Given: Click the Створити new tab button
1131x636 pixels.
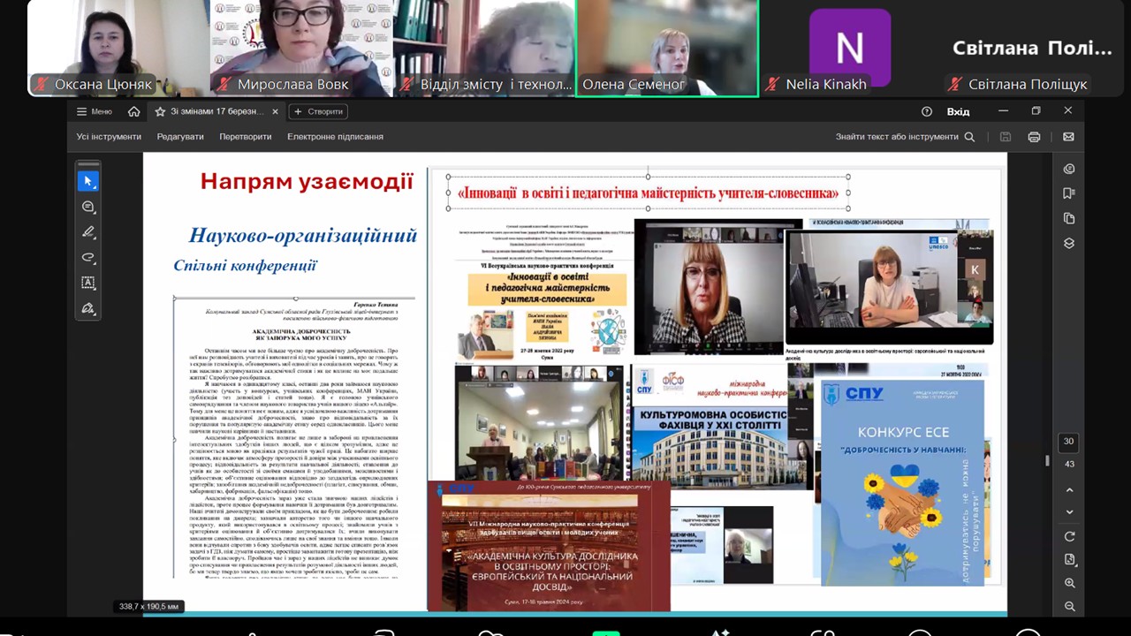Looking at the screenshot, I should (318, 111).
